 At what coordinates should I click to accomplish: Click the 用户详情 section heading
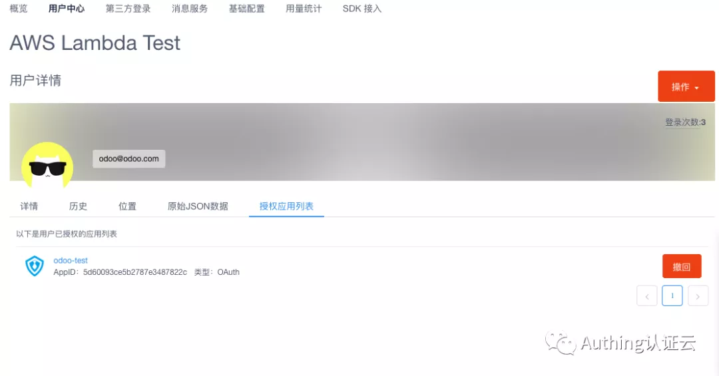[x=35, y=81]
